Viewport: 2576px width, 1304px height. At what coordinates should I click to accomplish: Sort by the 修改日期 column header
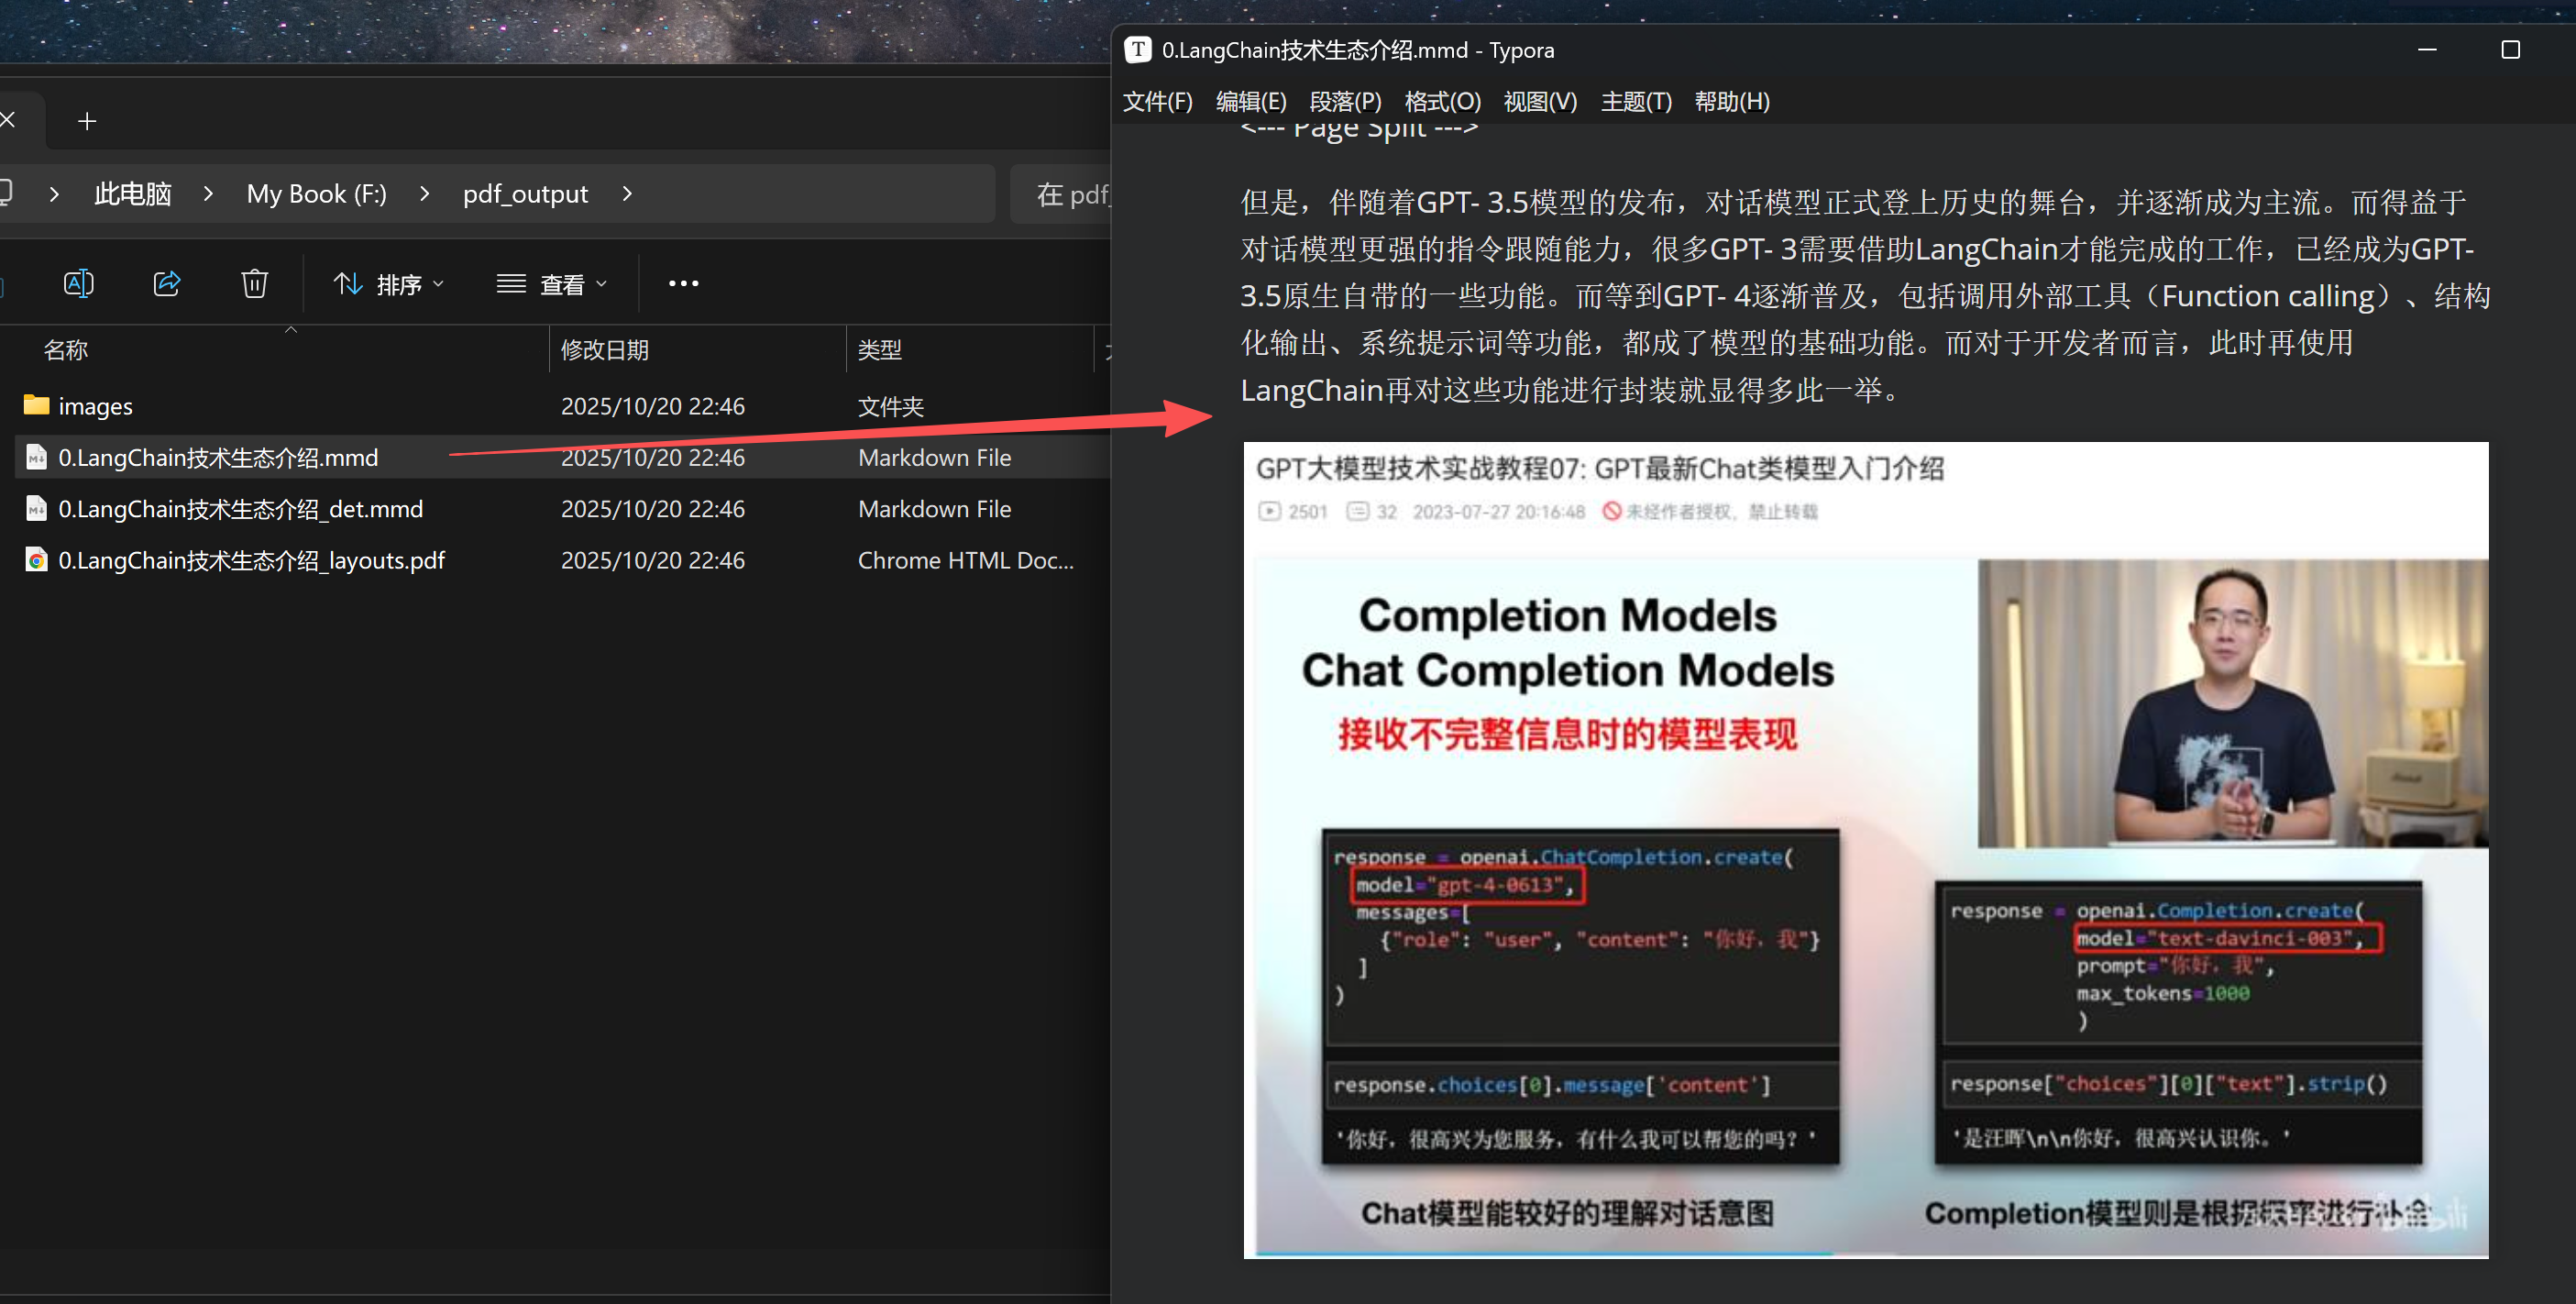pos(605,350)
